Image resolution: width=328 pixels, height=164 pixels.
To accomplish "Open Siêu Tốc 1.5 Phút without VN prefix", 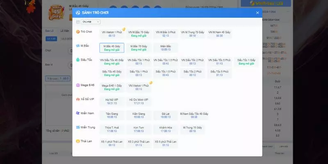I will 166,73.
